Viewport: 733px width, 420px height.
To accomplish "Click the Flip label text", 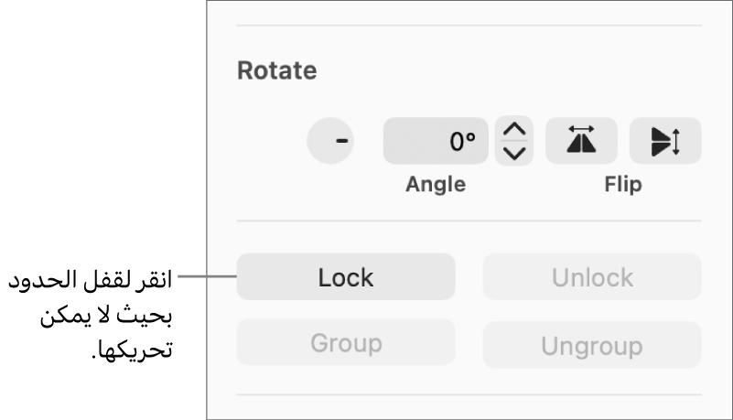I will tap(623, 184).
